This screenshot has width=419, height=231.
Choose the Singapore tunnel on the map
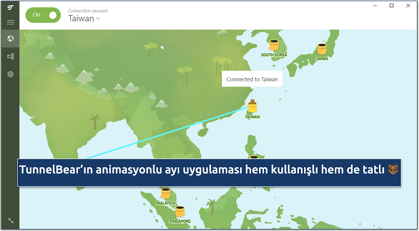pyautogui.click(x=179, y=211)
